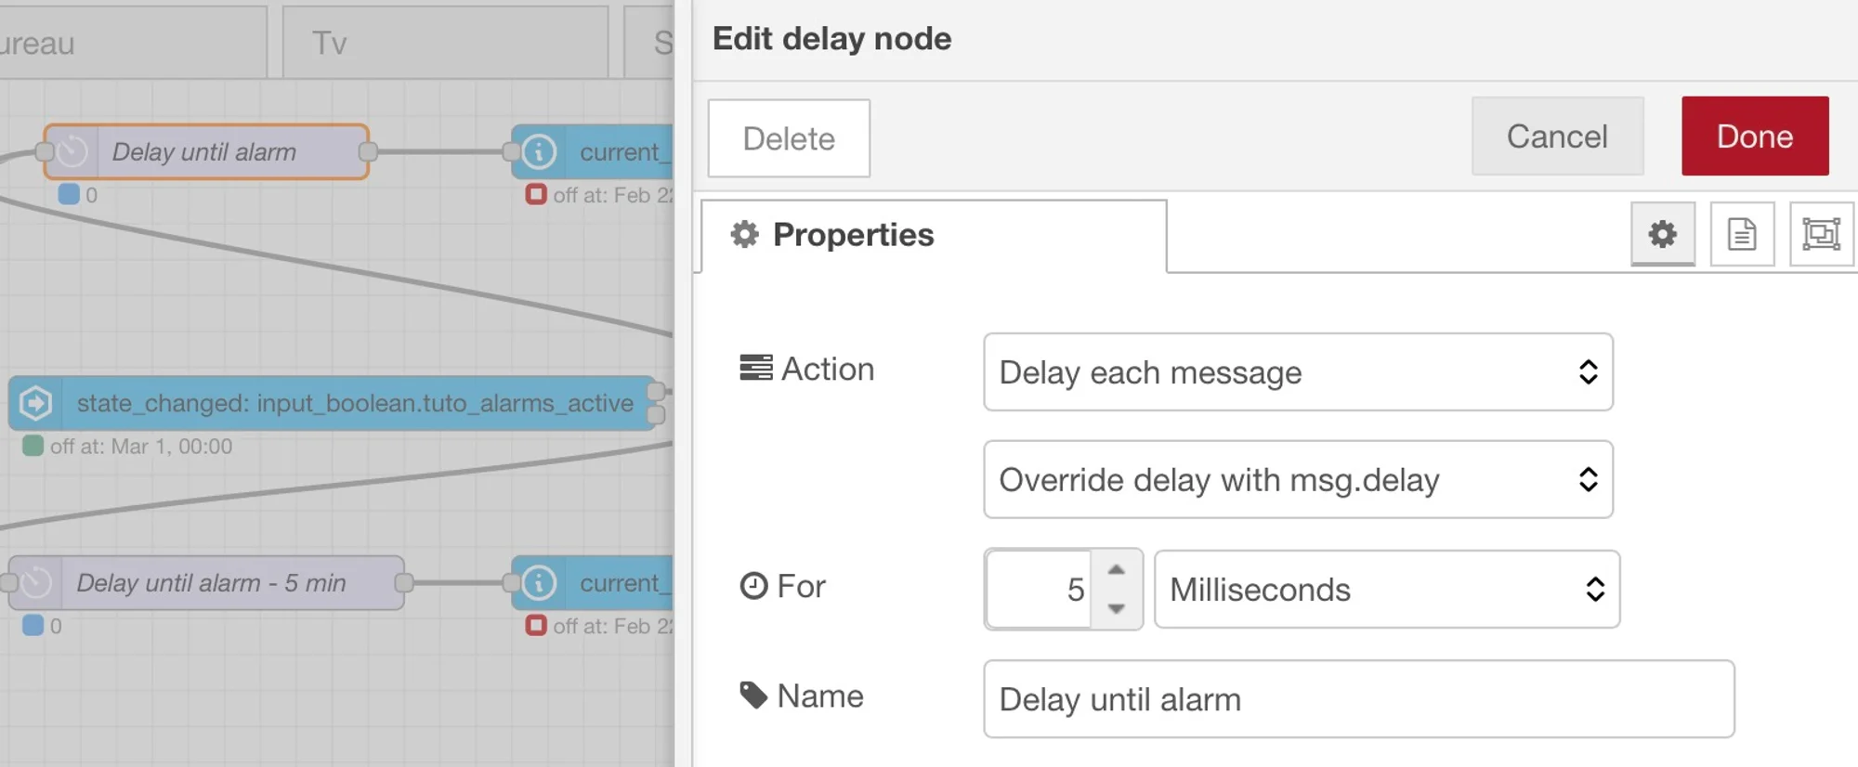
Task: Click the Delete button
Action: click(789, 138)
